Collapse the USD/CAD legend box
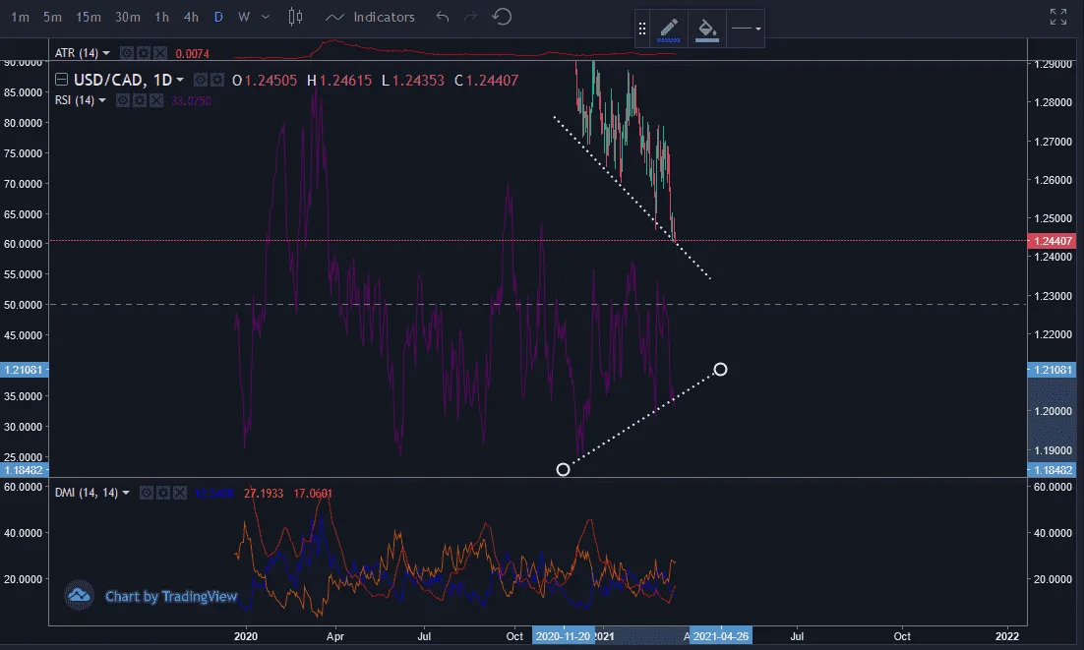 (x=62, y=80)
